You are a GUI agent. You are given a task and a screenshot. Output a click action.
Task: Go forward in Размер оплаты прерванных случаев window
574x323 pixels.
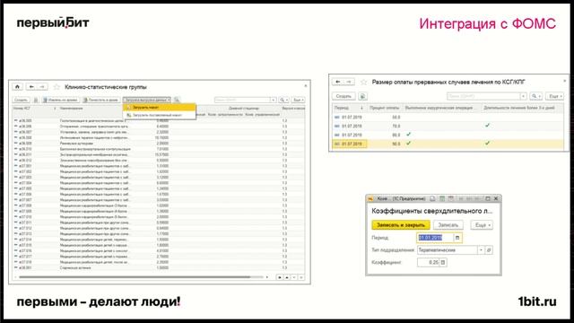(x=349, y=82)
